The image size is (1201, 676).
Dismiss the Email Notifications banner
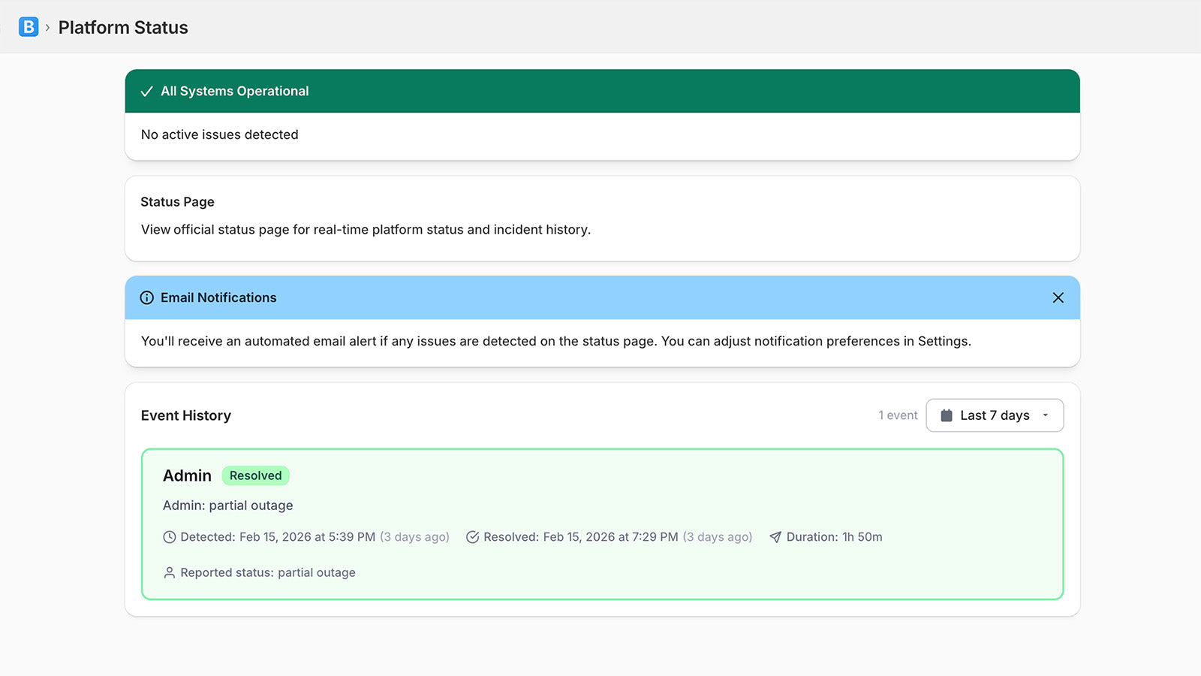click(1058, 298)
